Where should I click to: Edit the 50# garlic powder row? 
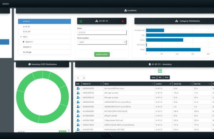[78, 116]
